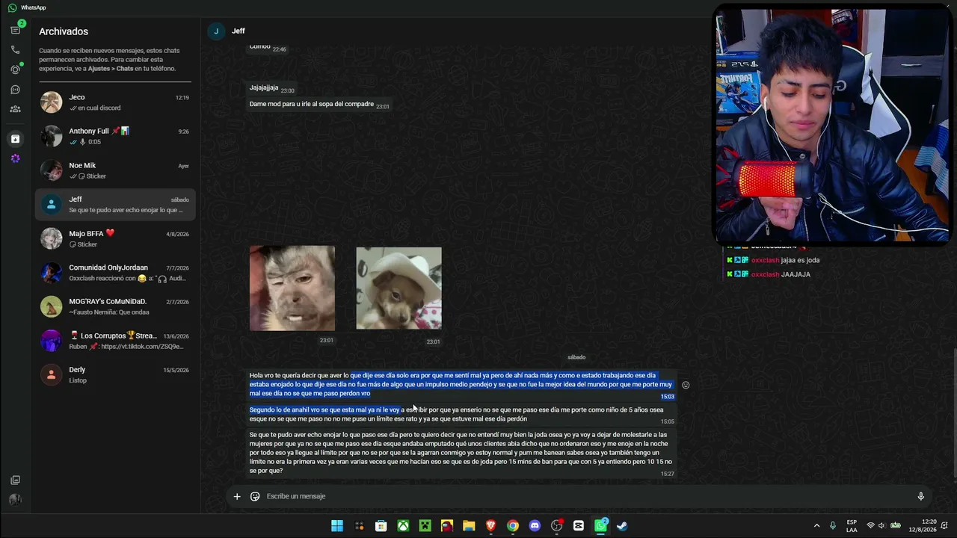The height and width of the screenshot is (538, 957).
Task: Click the system tray microphone indicator
Action: (833, 526)
